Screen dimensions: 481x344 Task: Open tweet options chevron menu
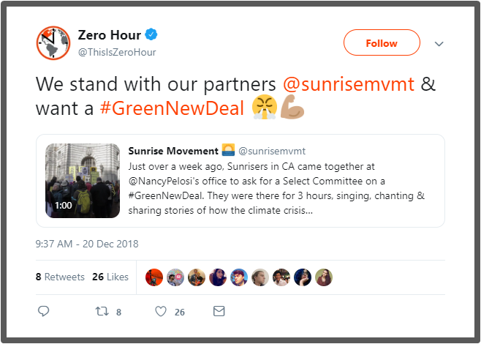[x=439, y=44]
